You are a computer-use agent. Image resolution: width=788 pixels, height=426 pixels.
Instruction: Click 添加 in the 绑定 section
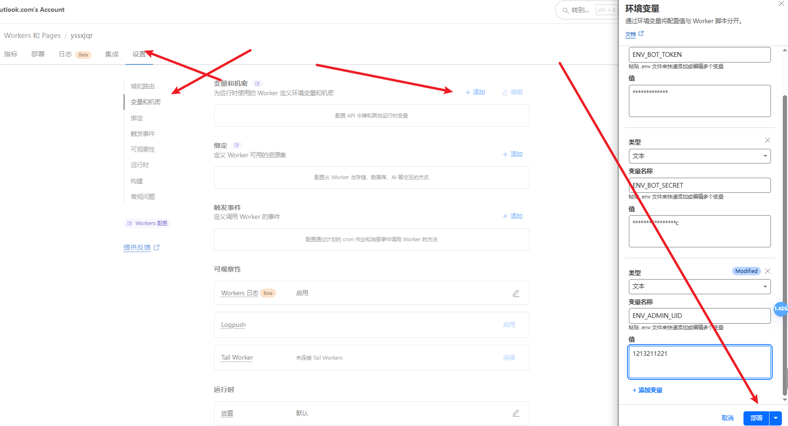512,154
